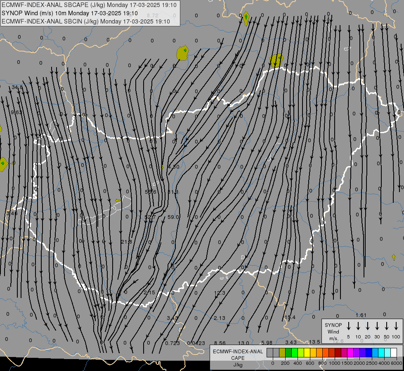Click the 5 m/s wind arrow in legend
Viewport: 404px width, 371px height.
(348, 326)
